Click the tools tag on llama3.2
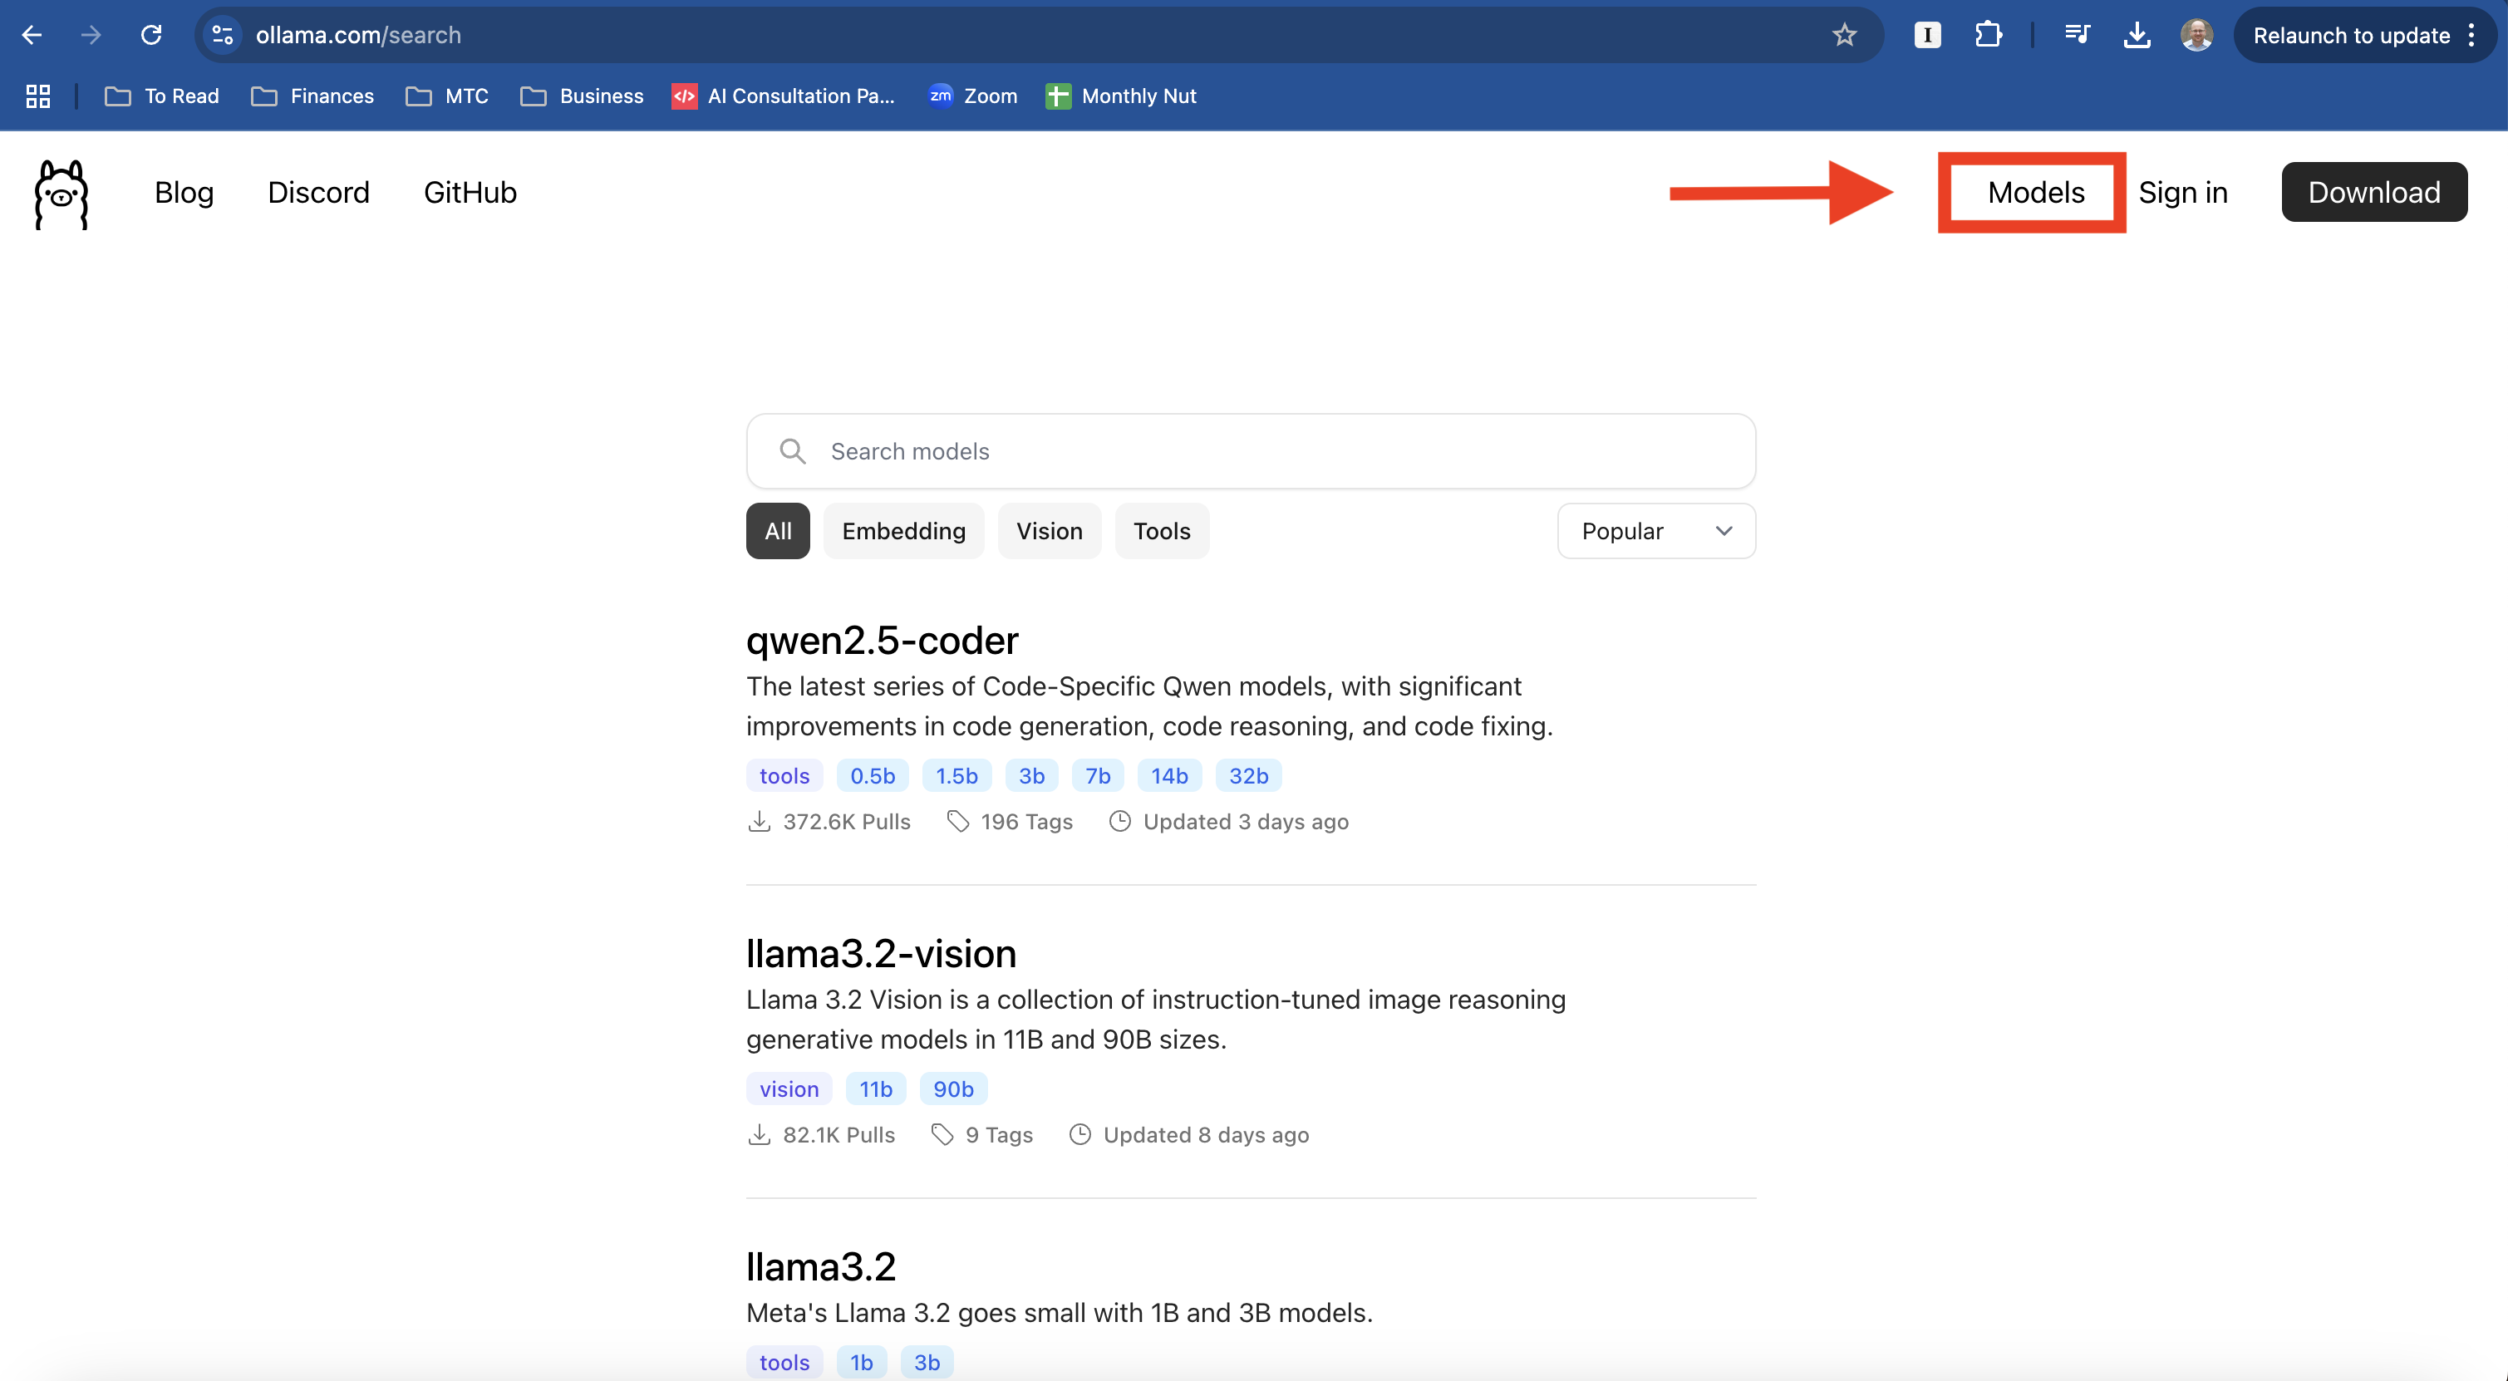 784,1363
